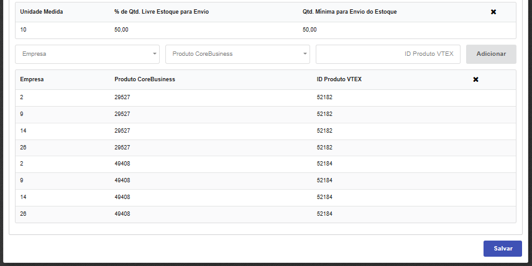Click the ID Produto VTEX column header
This screenshot has width=532, height=266.
pyautogui.click(x=338, y=79)
